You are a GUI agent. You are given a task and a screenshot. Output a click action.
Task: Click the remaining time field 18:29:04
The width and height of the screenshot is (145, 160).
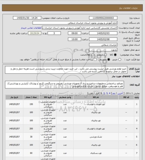click(x=35, y=33)
